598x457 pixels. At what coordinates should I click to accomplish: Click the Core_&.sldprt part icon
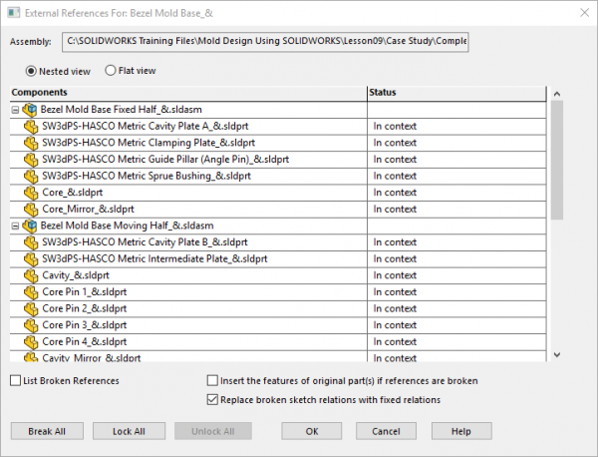tap(31, 193)
